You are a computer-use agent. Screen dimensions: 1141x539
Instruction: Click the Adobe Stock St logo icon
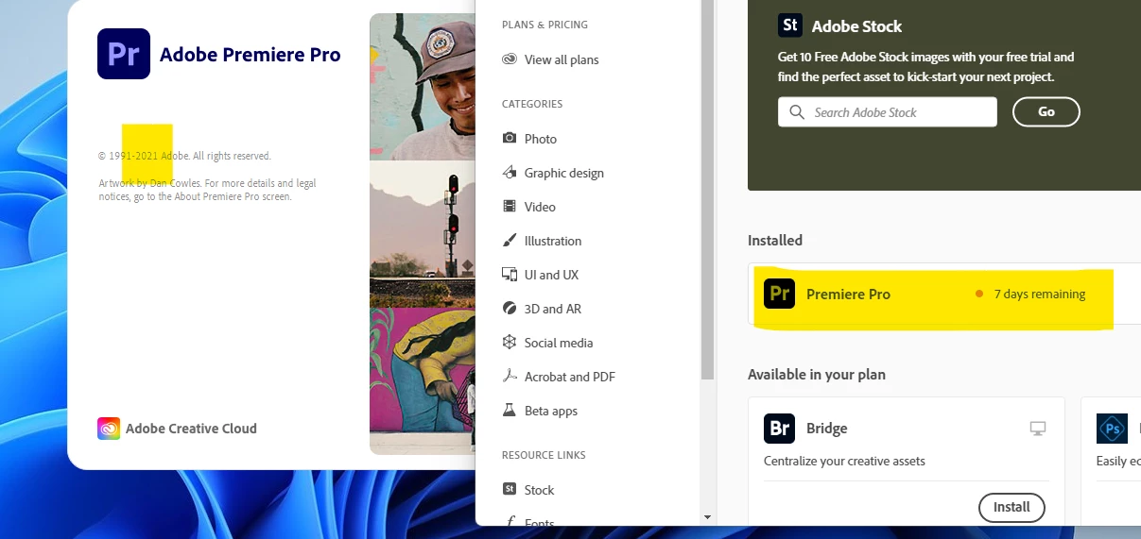tap(790, 25)
